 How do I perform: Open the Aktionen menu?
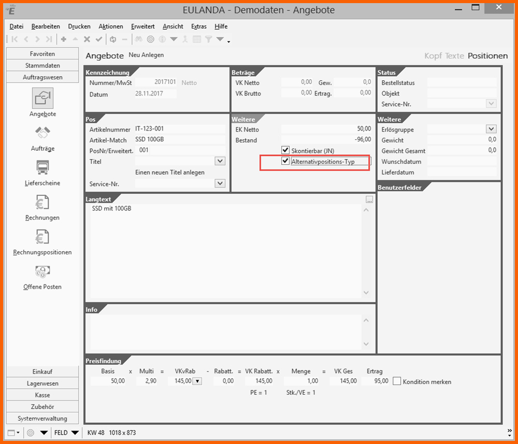[x=111, y=26]
